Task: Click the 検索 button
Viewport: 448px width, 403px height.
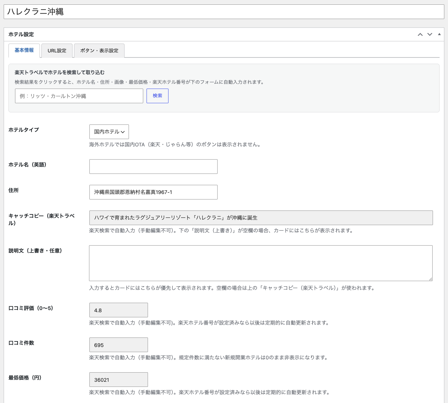Action: tap(158, 96)
